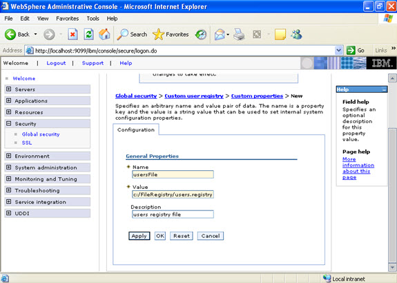Click Custom properties breadcrumb link
Viewport: 397px width, 283px height.
point(257,96)
